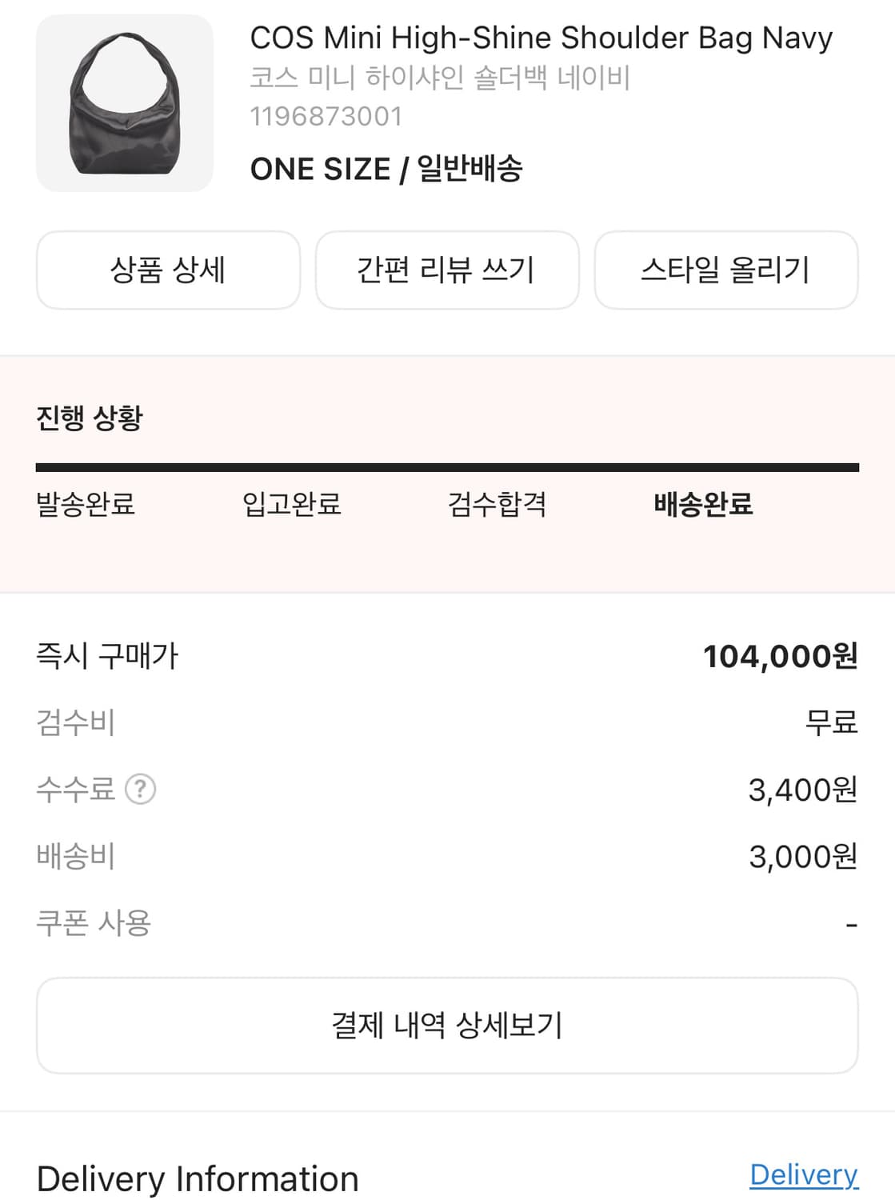Select the 발송완료 progress step

click(86, 504)
